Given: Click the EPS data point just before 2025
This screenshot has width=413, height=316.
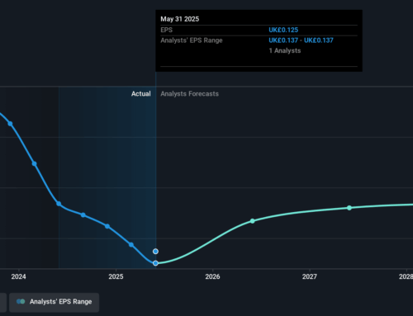Looking at the screenshot, I should pos(107,226).
